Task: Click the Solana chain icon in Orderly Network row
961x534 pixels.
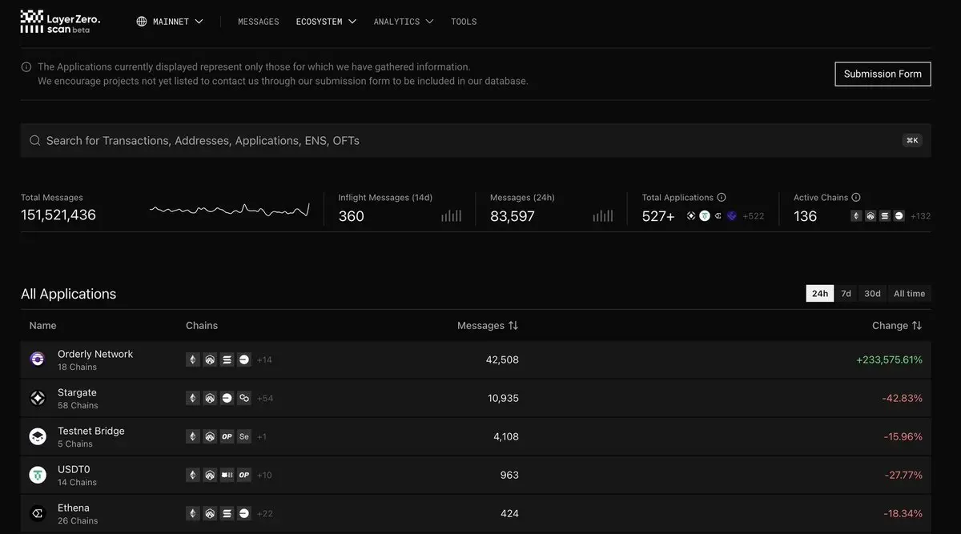Action: click(227, 360)
